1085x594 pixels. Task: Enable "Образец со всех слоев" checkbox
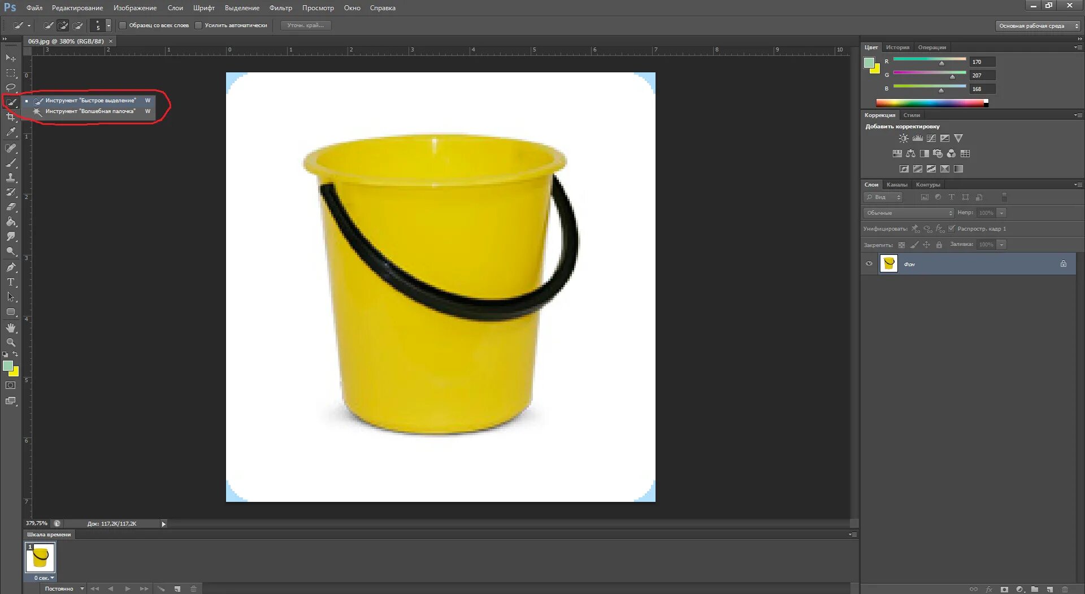[123, 25]
